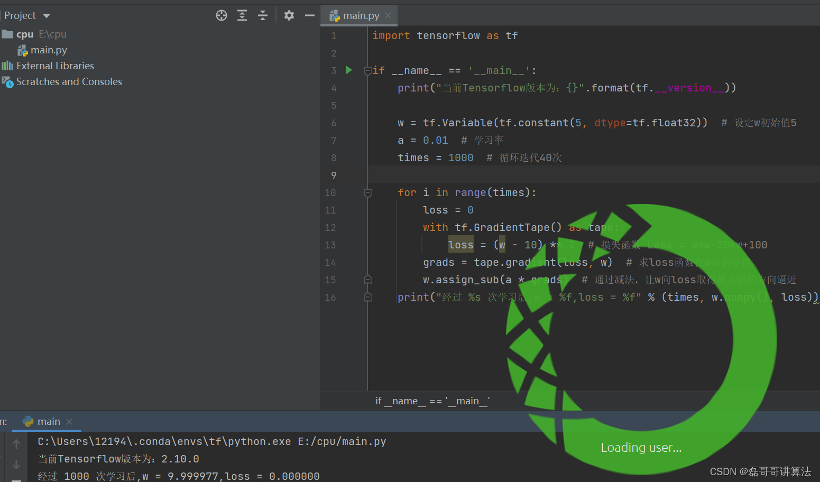Click the up arrow in run console
Viewport: 820px width, 482px height.
pos(16,444)
